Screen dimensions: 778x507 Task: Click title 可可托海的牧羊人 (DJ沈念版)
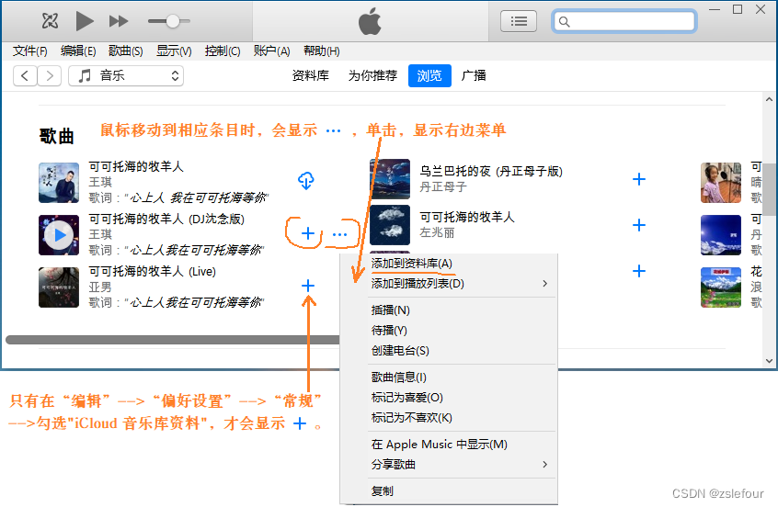[166, 219]
